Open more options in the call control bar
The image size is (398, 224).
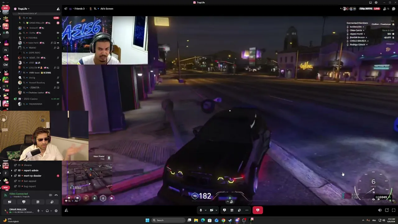247,210
